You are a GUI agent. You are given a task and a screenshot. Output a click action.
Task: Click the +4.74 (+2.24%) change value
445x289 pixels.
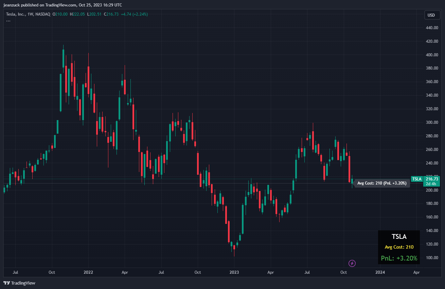(134, 14)
